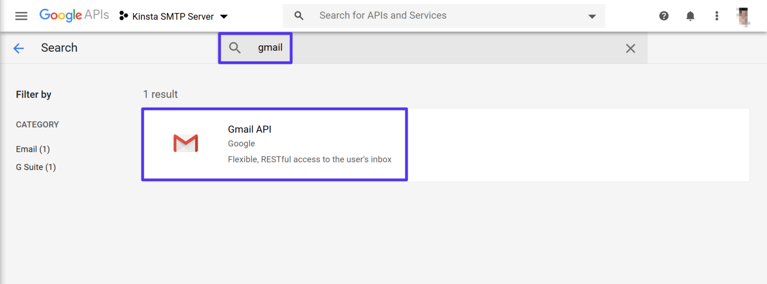Open the Help question mark icon
767x284 pixels.
(664, 16)
